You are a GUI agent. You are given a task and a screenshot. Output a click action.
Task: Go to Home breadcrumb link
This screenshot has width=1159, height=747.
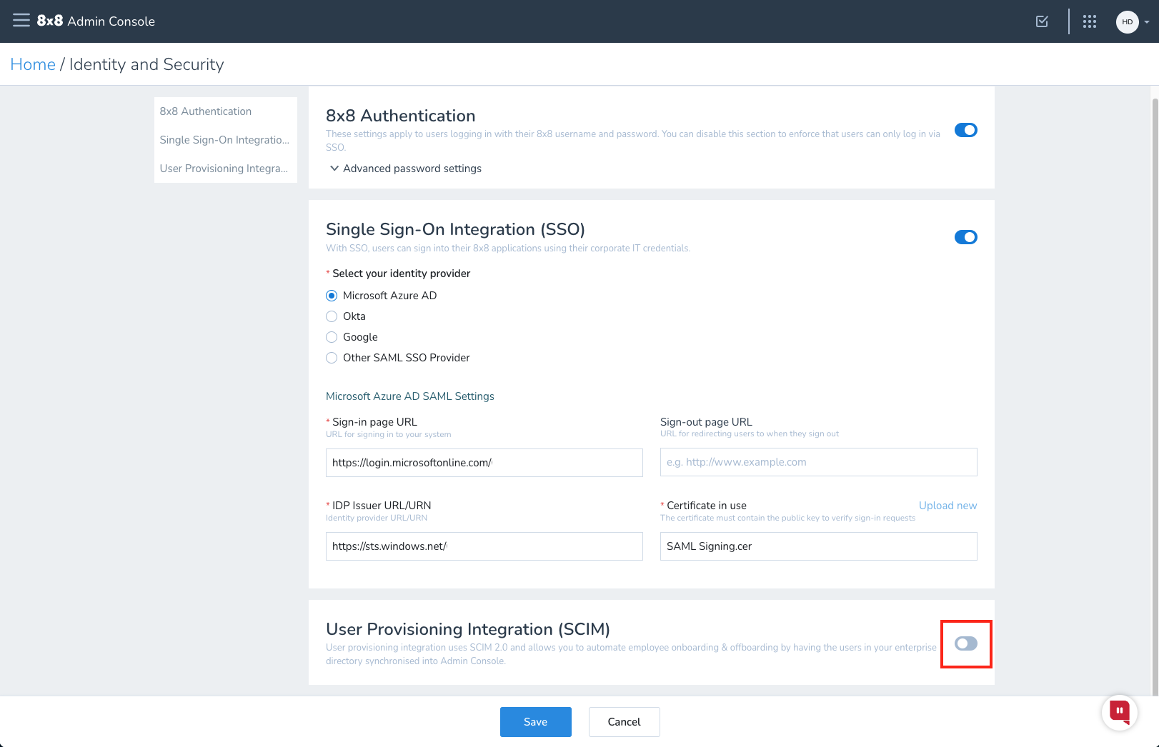point(33,64)
